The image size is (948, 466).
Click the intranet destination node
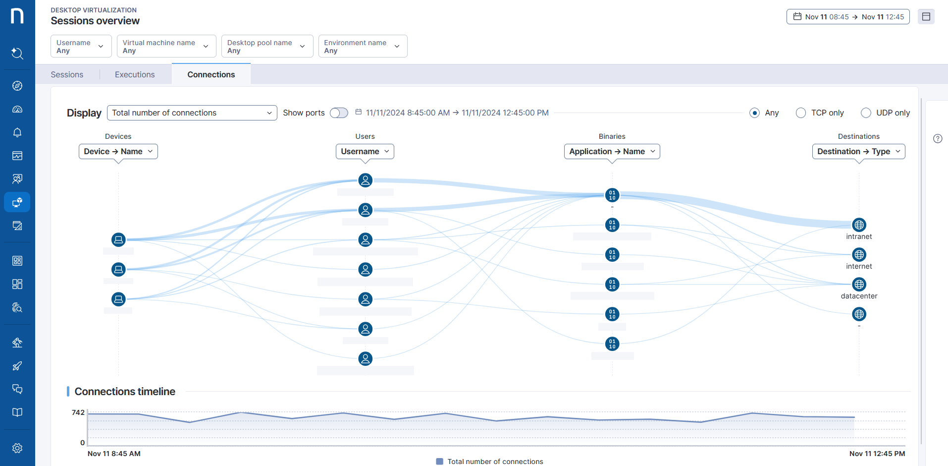pos(858,225)
